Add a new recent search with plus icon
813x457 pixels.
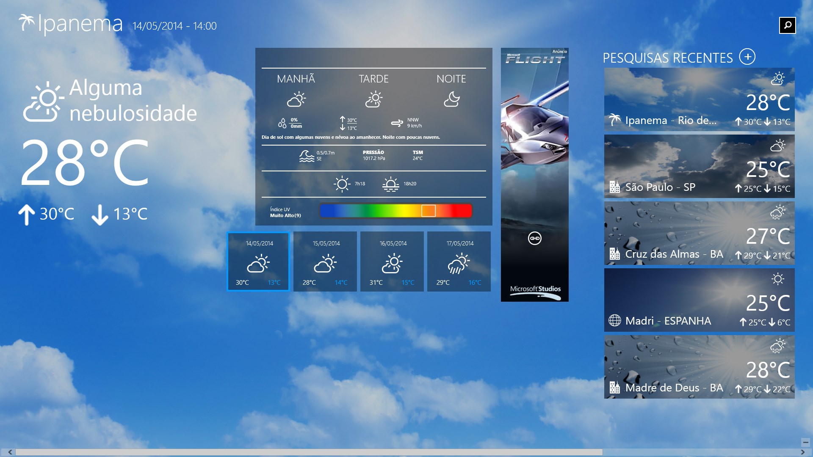pos(747,57)
